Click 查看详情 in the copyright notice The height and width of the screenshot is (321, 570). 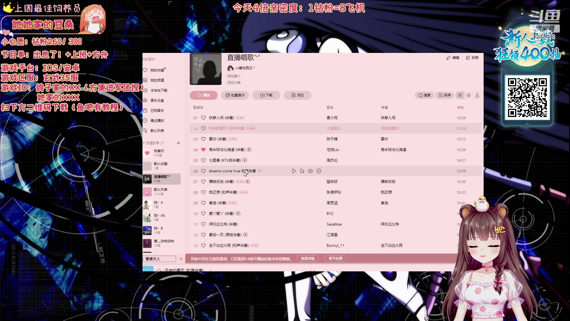point(308,259)
